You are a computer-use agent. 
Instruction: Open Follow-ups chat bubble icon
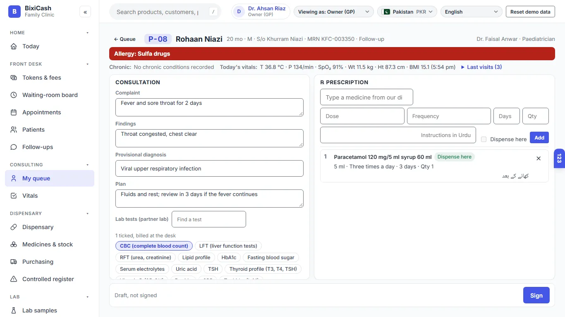pyautogui.click(x=14, y=147)
